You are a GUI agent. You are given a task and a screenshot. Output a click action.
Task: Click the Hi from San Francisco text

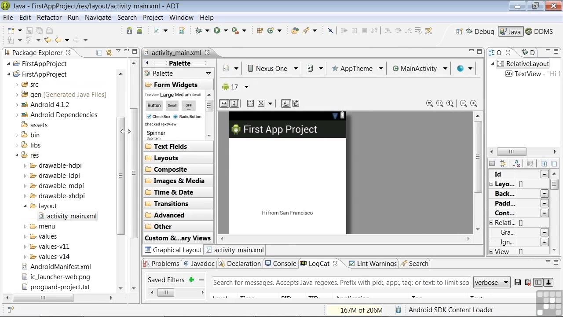(x=287, y=213)
